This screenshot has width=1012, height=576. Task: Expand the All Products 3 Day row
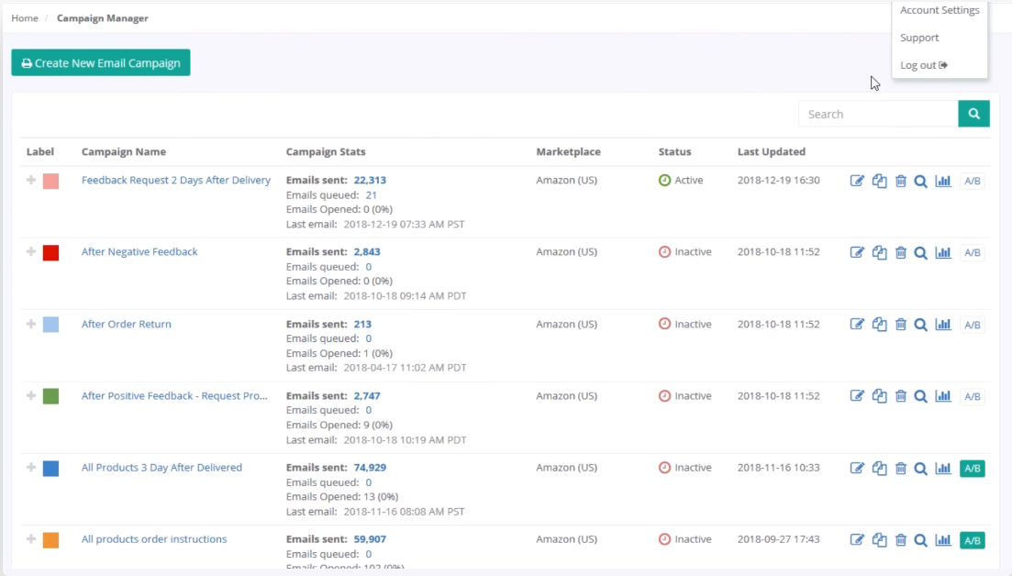pyautogui.click(x=31, y=467)
